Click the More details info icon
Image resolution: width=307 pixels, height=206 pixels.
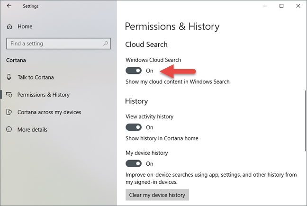click(9, 129)
